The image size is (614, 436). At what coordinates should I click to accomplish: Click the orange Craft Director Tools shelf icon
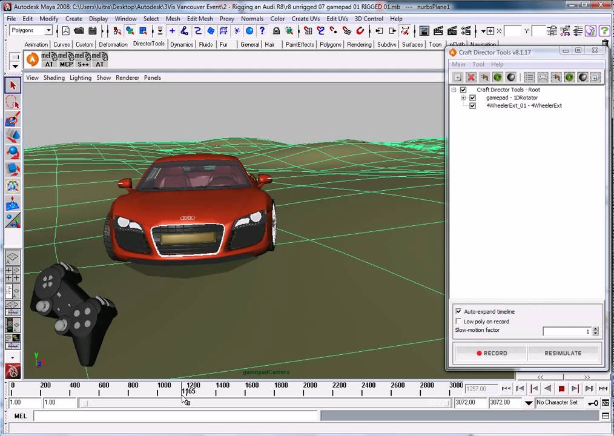[x=33, y=59]
